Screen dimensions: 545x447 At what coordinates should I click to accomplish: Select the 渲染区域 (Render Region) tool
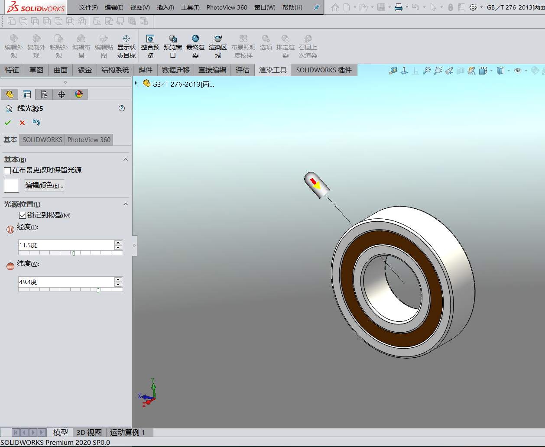click(x=217, y=45)
